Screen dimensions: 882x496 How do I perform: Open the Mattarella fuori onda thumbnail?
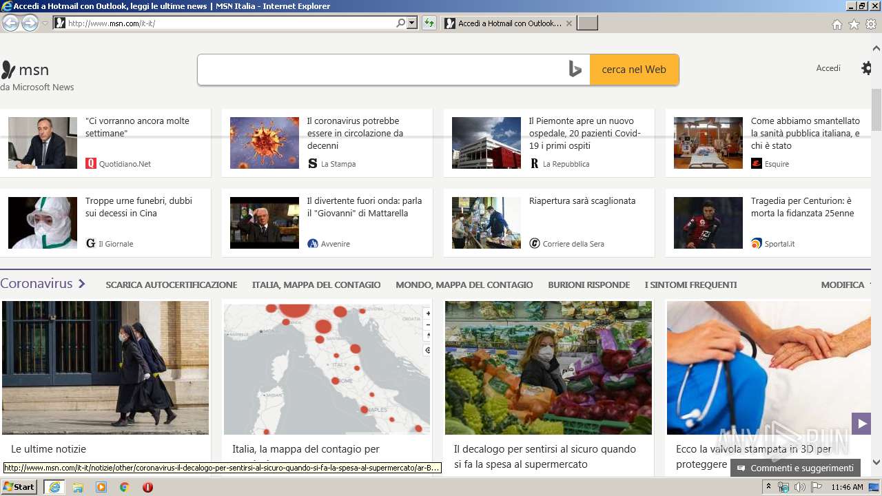[x=265, y=223]
